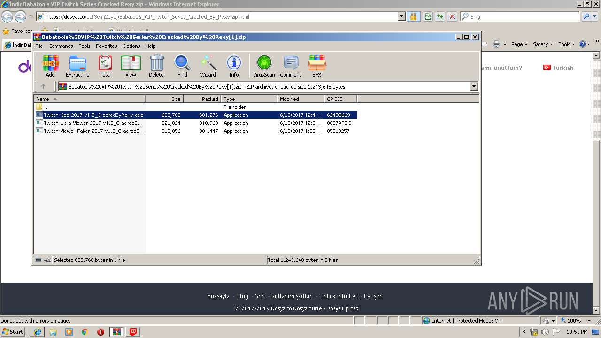Launch media player from taskbar
This screenshot has height=338, width=601.
point(69,332)
